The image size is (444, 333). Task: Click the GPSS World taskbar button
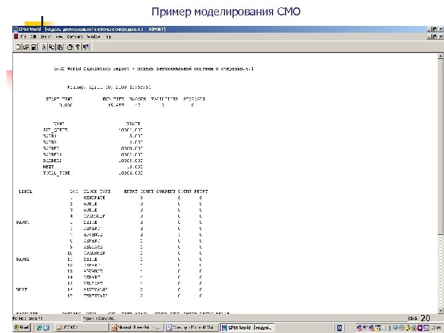247,327
